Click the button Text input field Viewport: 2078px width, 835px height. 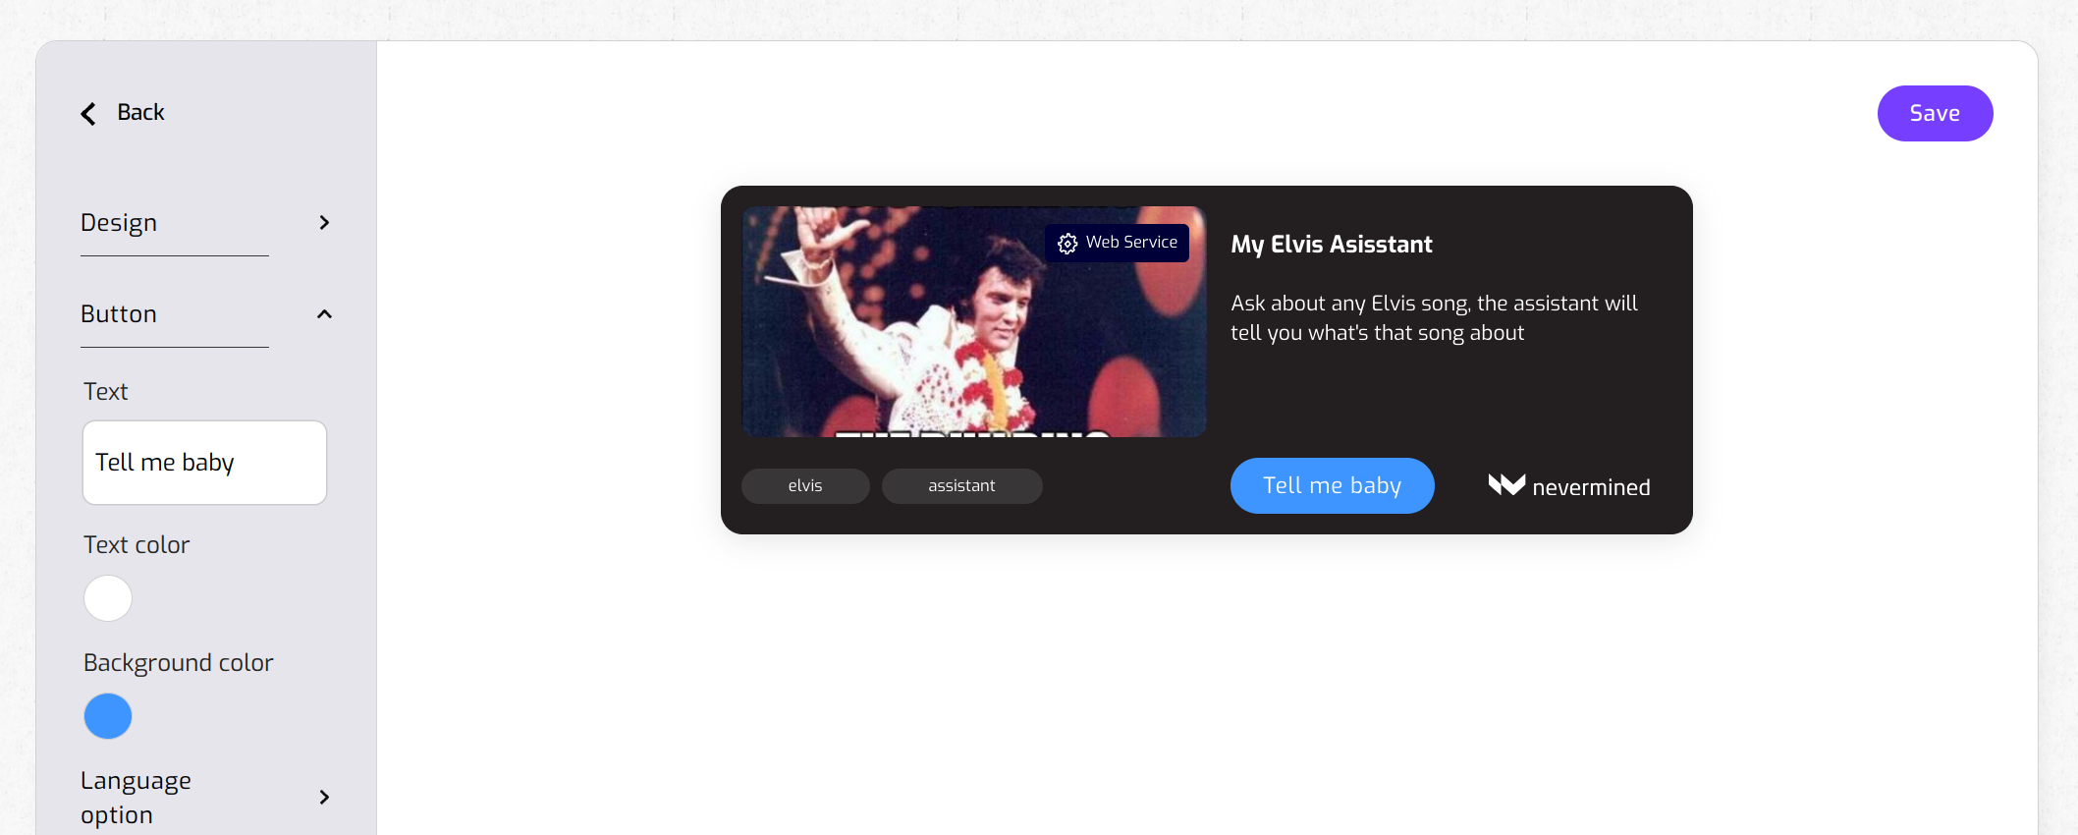[204, 463]
